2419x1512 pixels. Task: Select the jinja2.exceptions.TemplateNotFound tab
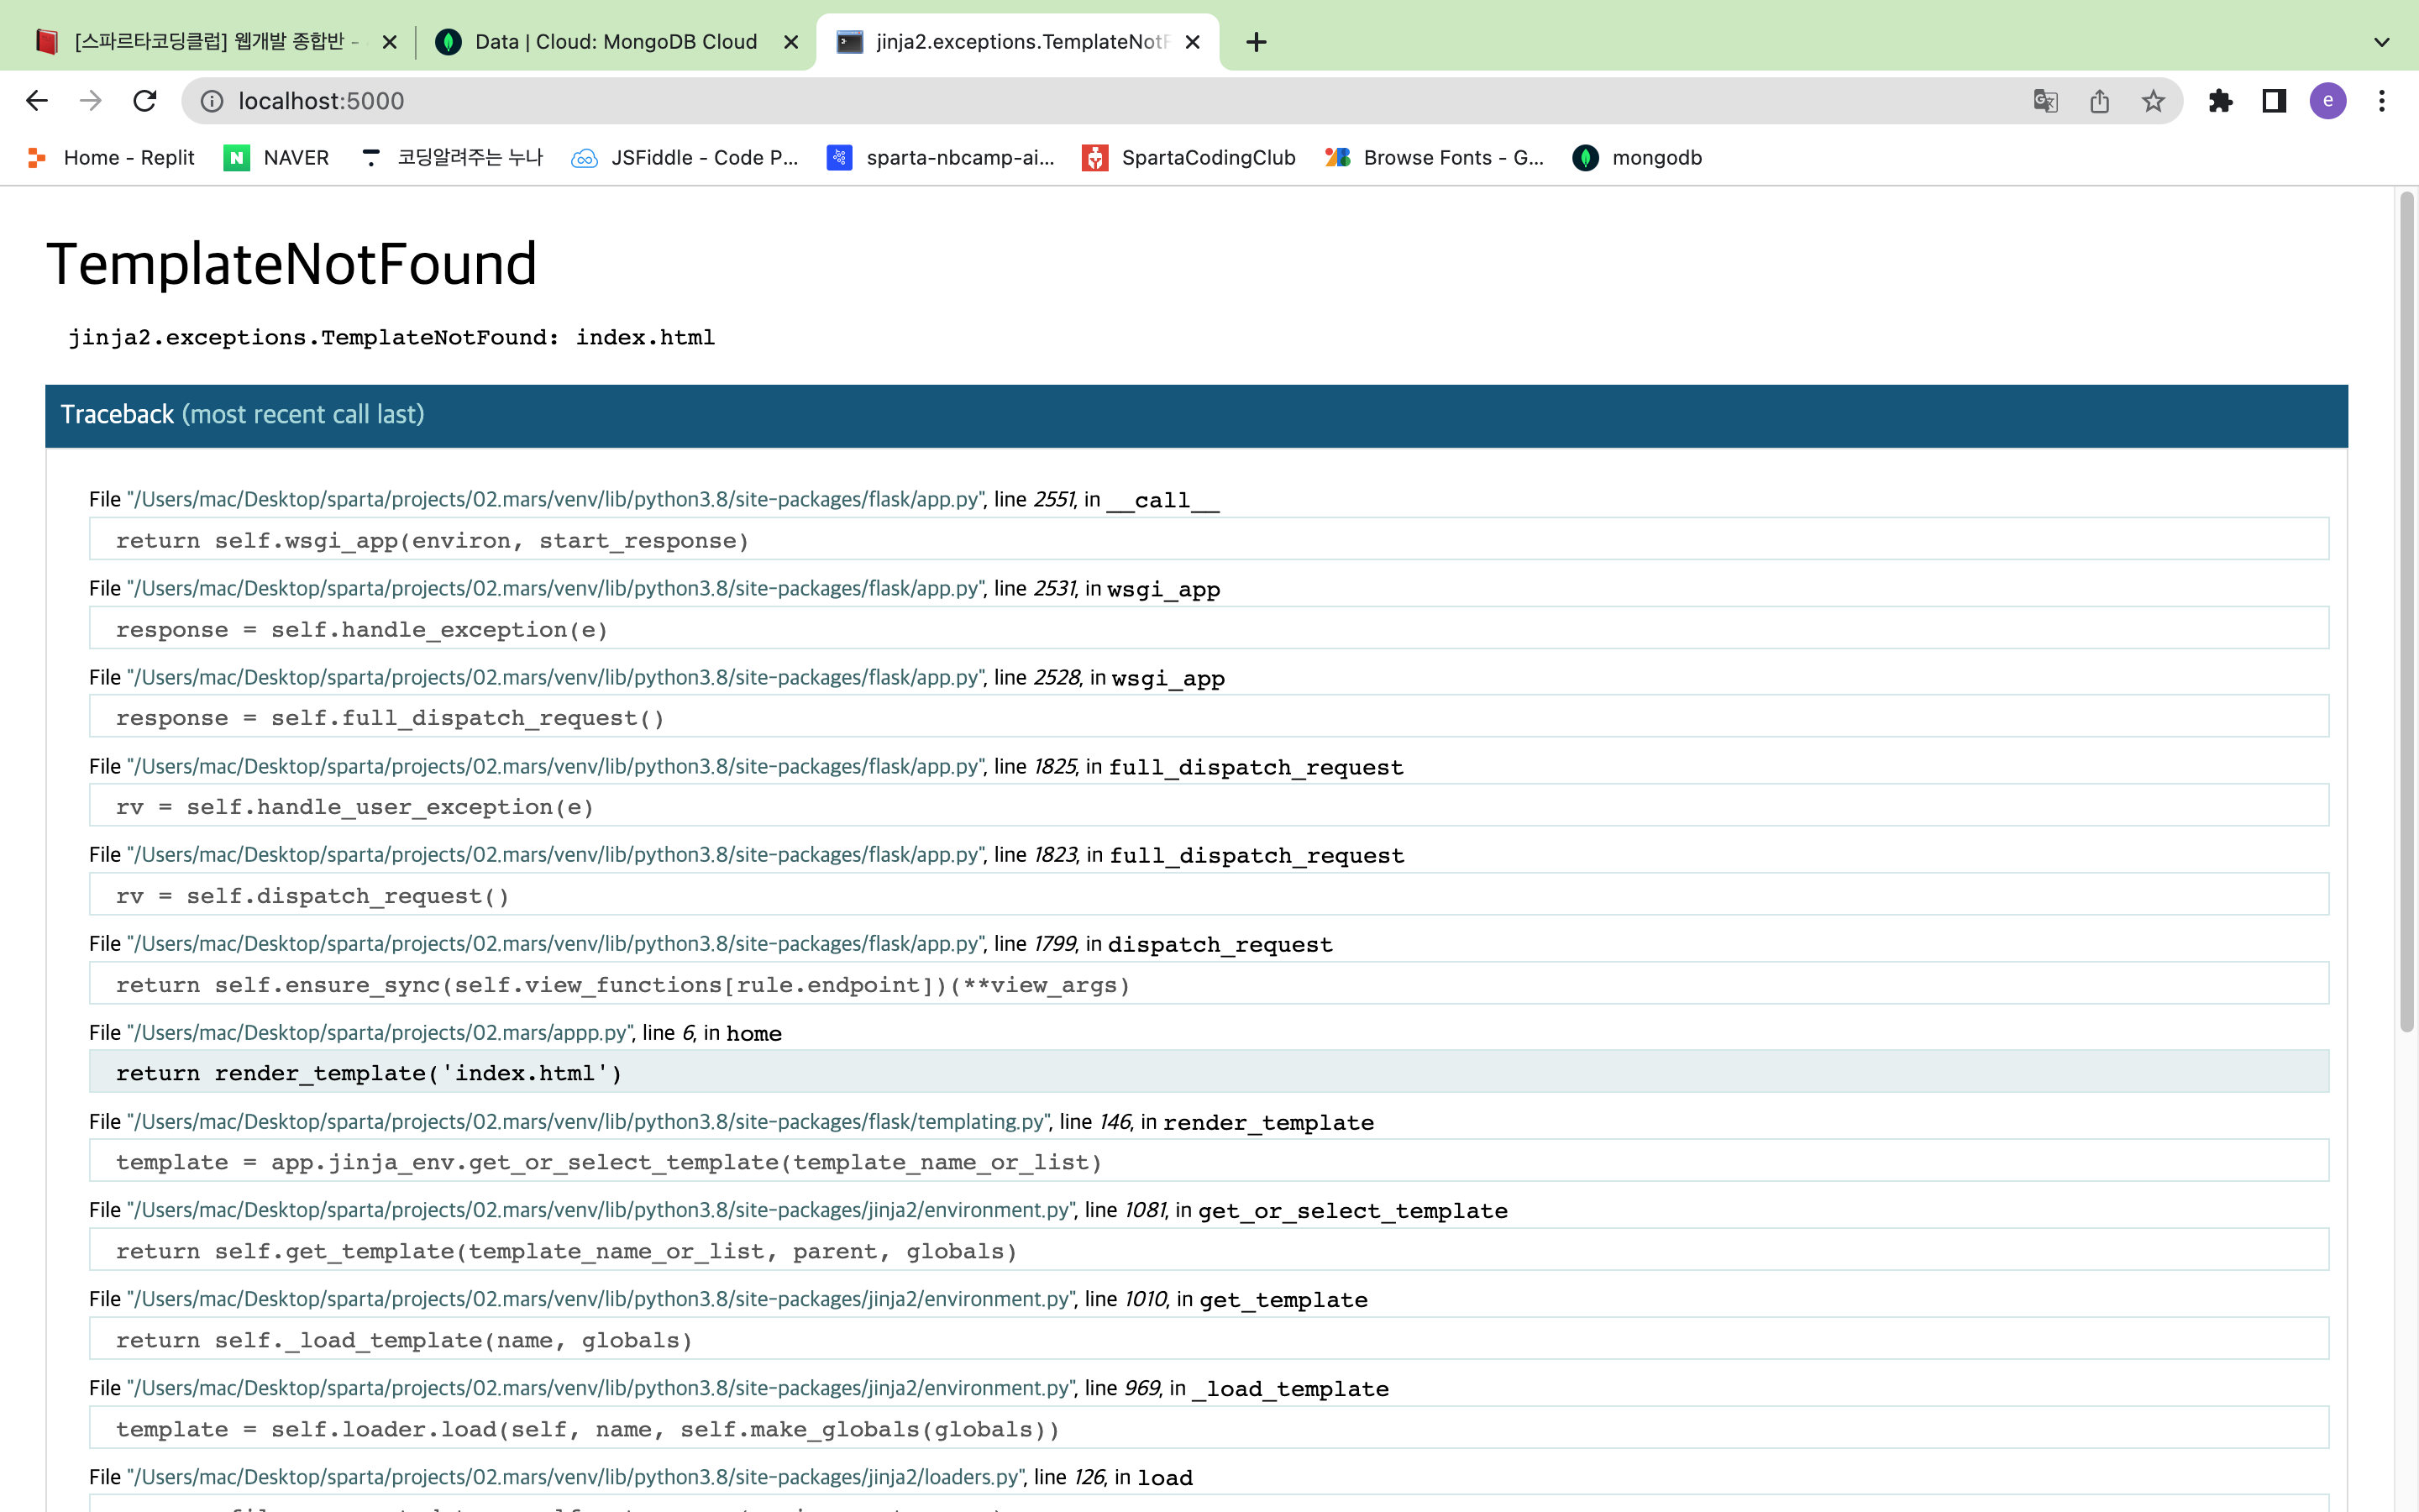click(1020, 42)
